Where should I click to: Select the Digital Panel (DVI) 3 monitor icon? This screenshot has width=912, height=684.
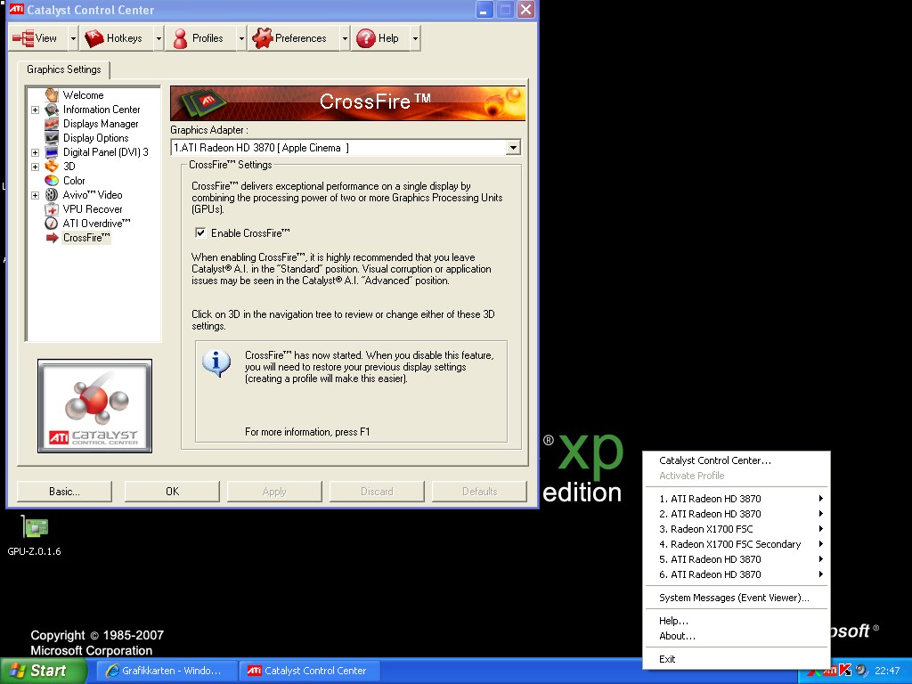(x=52, y=151)
